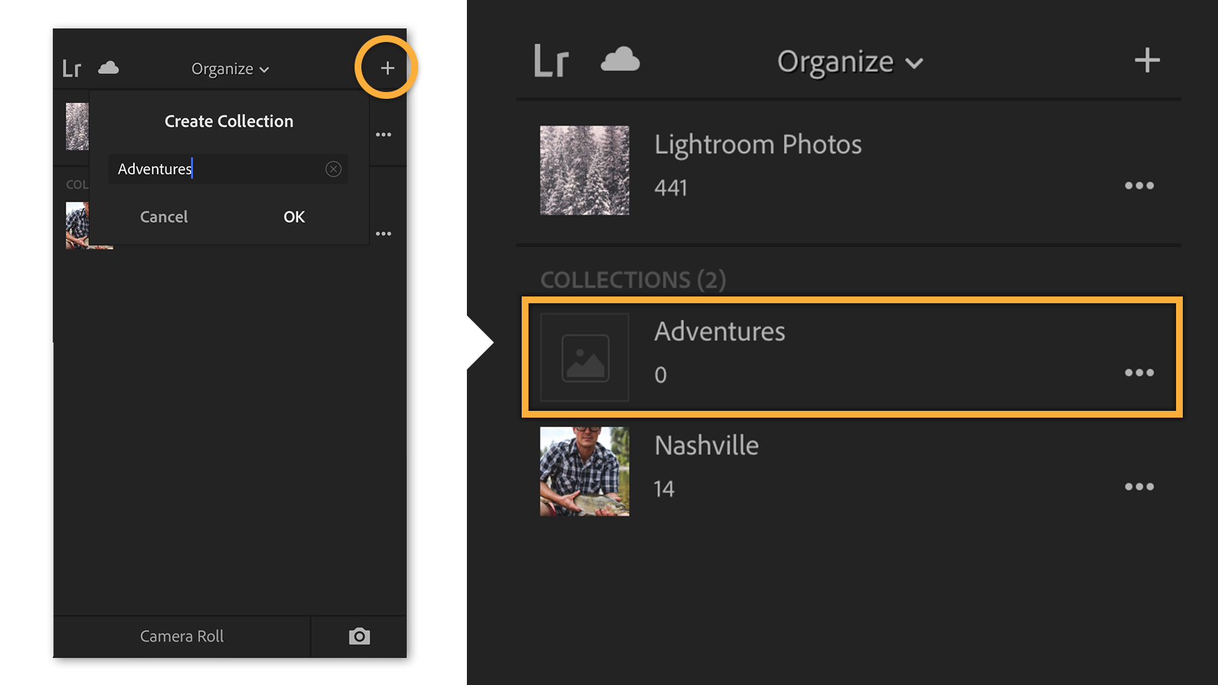Open top three-dot menu behind dialog in left panel
Viewport: 1218px width, 685px height.
(384, 135)
